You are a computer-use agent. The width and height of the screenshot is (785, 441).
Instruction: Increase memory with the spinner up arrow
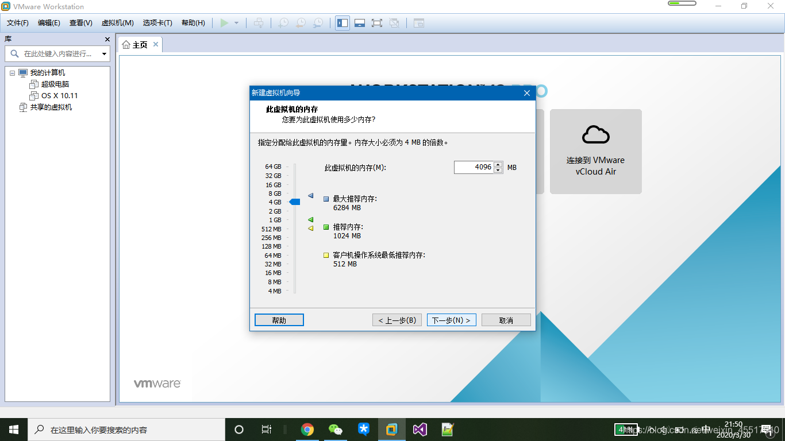(498, 164)
